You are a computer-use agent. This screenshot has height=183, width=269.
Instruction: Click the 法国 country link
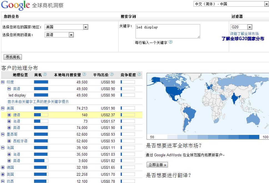[x=10, y=148]
